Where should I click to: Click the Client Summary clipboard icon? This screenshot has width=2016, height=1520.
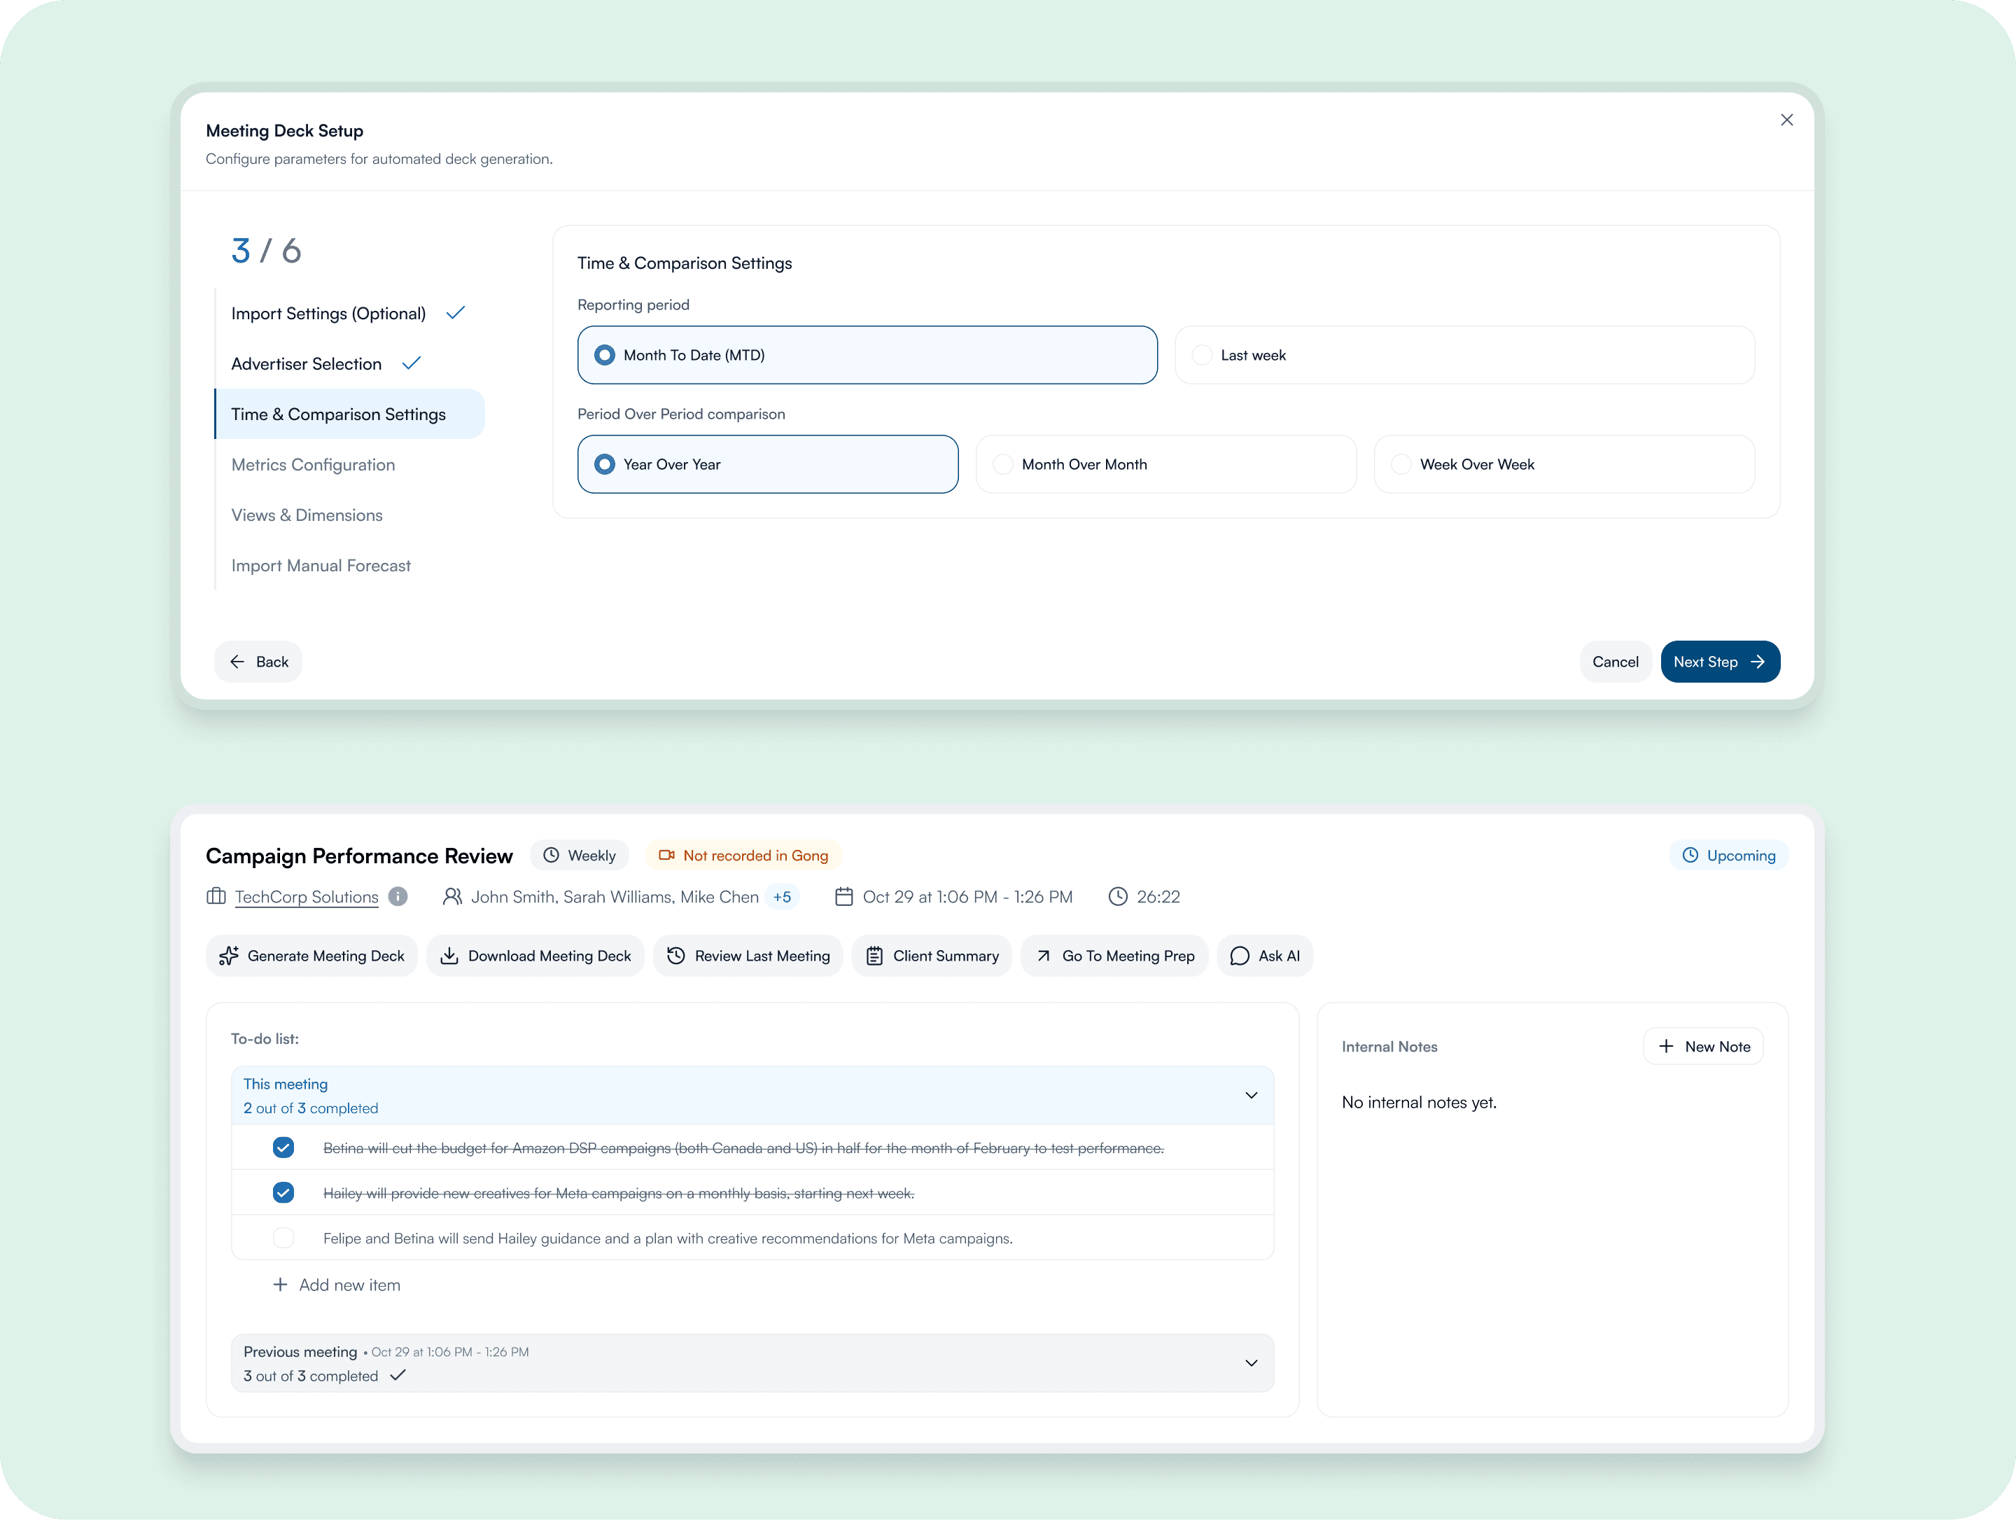click(874, 956)
